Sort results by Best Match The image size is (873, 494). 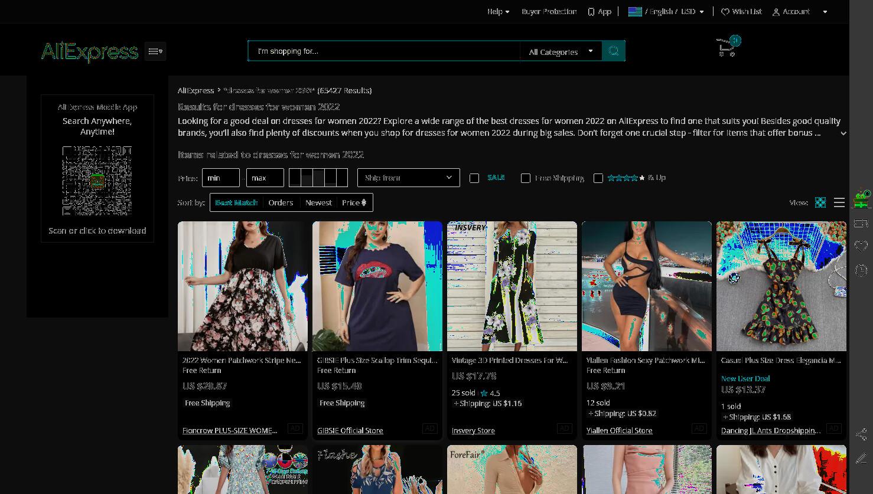[x=236, y=202]
